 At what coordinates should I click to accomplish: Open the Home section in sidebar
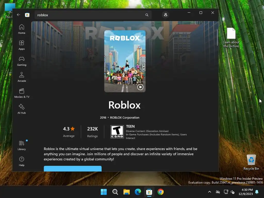(x=22, y=29)
